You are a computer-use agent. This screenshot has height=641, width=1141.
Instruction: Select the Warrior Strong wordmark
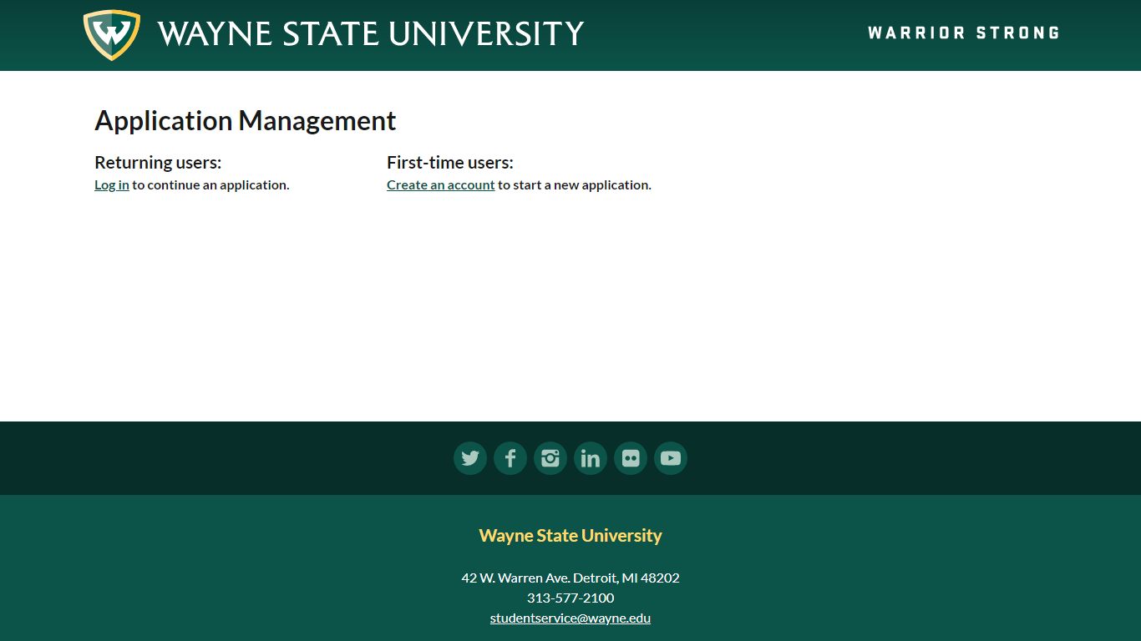tap(964, 33)
